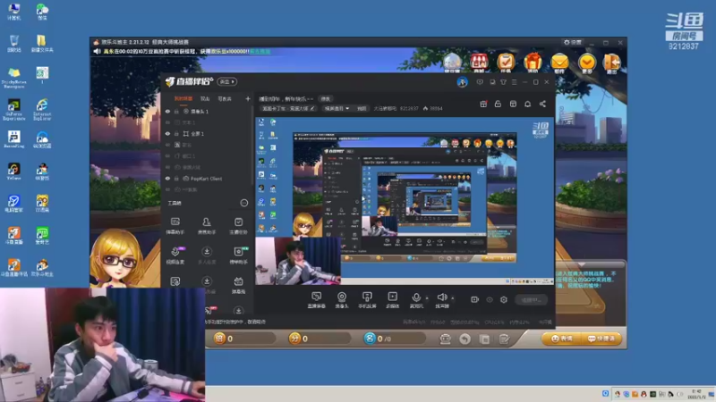716x402 pixels.
Task: Open the WeChat desktop shortcut
Action: 42,12
